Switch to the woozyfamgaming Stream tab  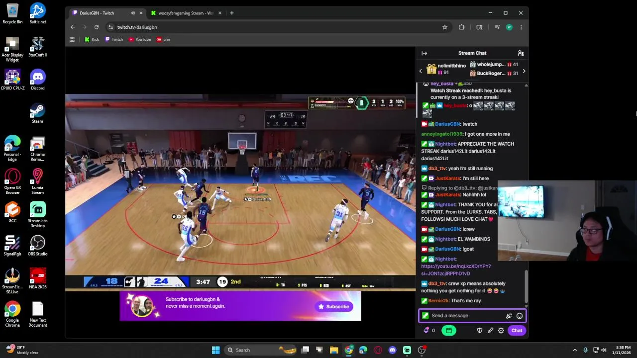pyautogui.click(x=186, y=13)
